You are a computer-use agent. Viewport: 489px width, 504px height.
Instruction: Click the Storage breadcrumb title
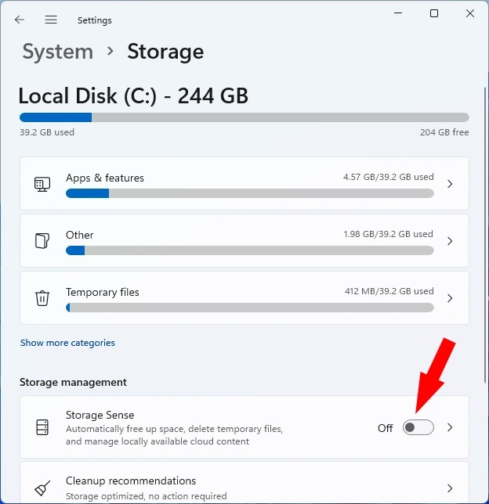165,52
